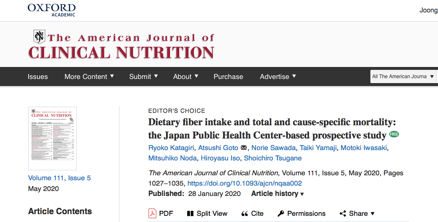Screen dimensions: 438x222
Task: Click the Cite quotation marks icon
Action: click(x=245, y=213)
